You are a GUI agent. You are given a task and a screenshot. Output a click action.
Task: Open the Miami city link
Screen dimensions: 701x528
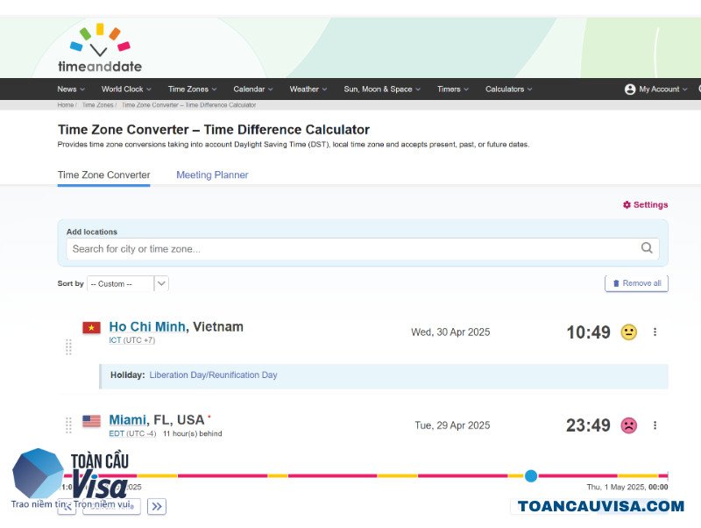(x=127, y=420)
